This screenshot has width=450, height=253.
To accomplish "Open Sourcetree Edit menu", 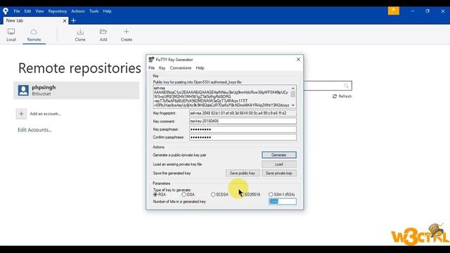I will coord(27,11).
